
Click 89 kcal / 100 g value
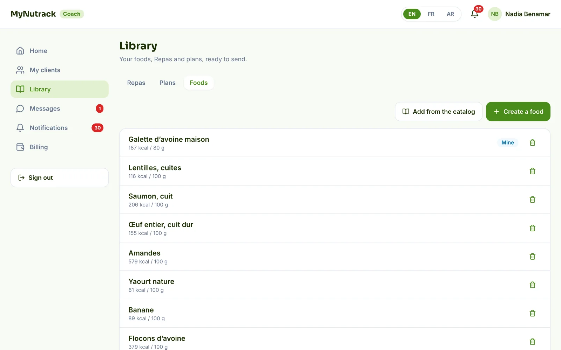click(147, 318)
